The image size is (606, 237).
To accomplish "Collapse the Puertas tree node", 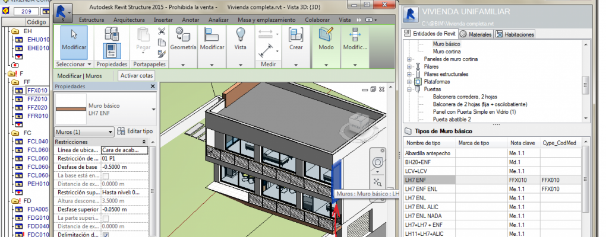I will [x=409, y=89].
